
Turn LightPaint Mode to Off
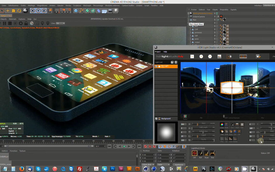tap(195, 153)
